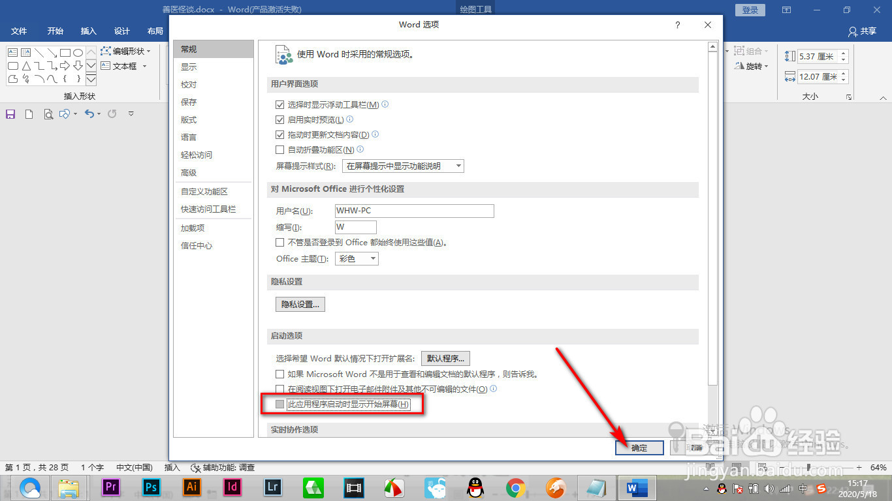Toggle 启用实时预览 checkbox
892x501 pixels.
280,119
